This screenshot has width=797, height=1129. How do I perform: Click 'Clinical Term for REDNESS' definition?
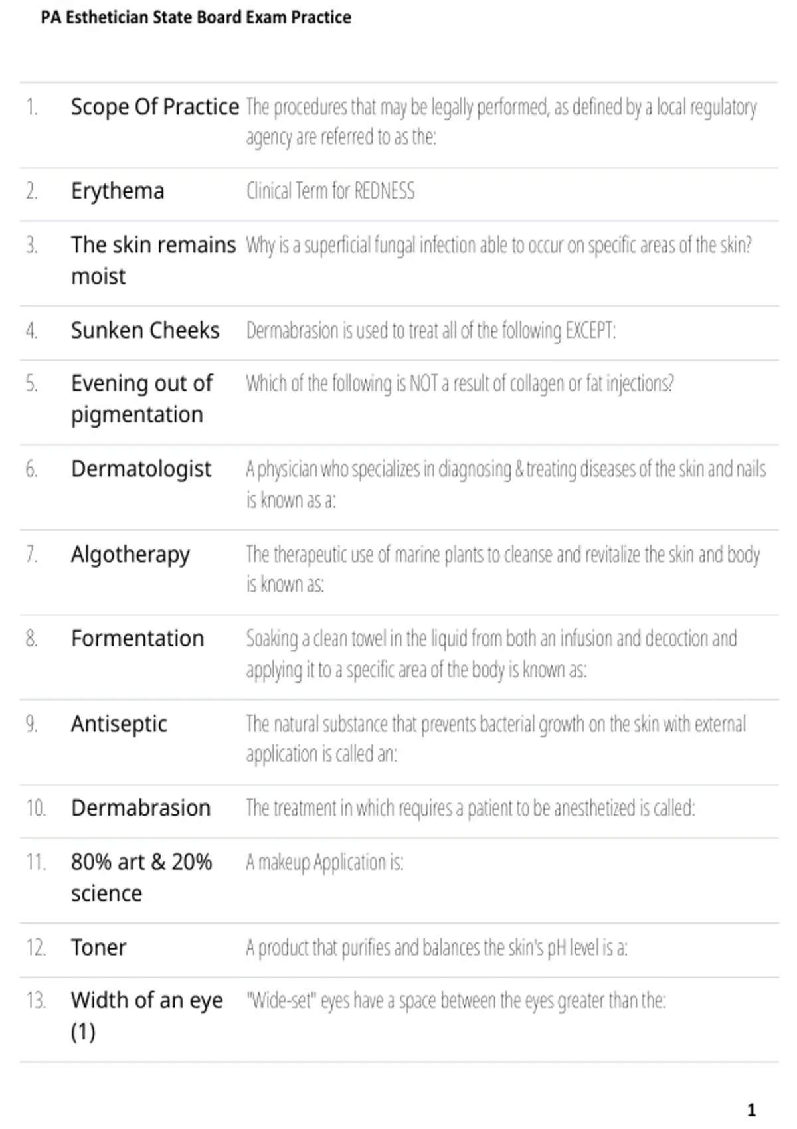click(330, 191)
